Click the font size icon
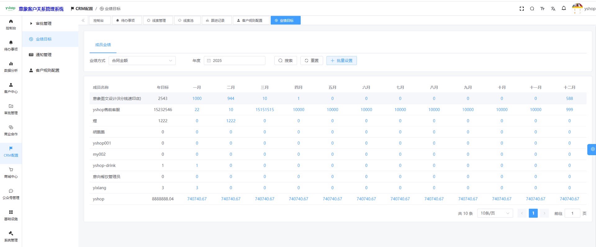 542,9
